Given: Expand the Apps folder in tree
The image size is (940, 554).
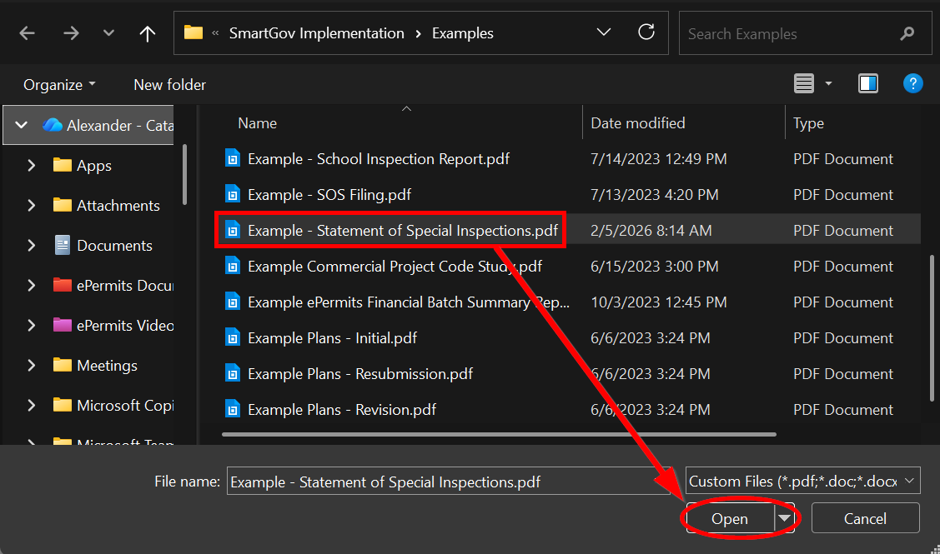Looking at the screenshot, I should click(32, 165).
